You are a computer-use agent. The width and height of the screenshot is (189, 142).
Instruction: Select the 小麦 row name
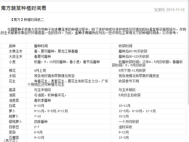coord(12,62)
